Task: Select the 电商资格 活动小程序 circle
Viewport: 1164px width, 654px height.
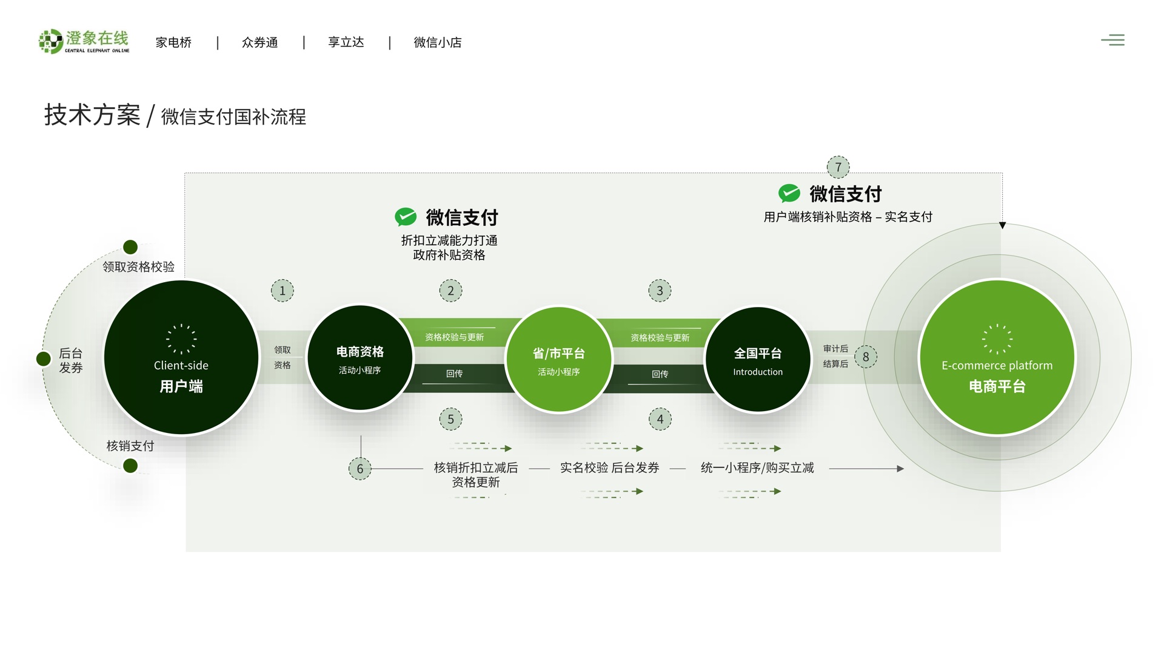Action: pyautogui.click(x=360, y=358)
